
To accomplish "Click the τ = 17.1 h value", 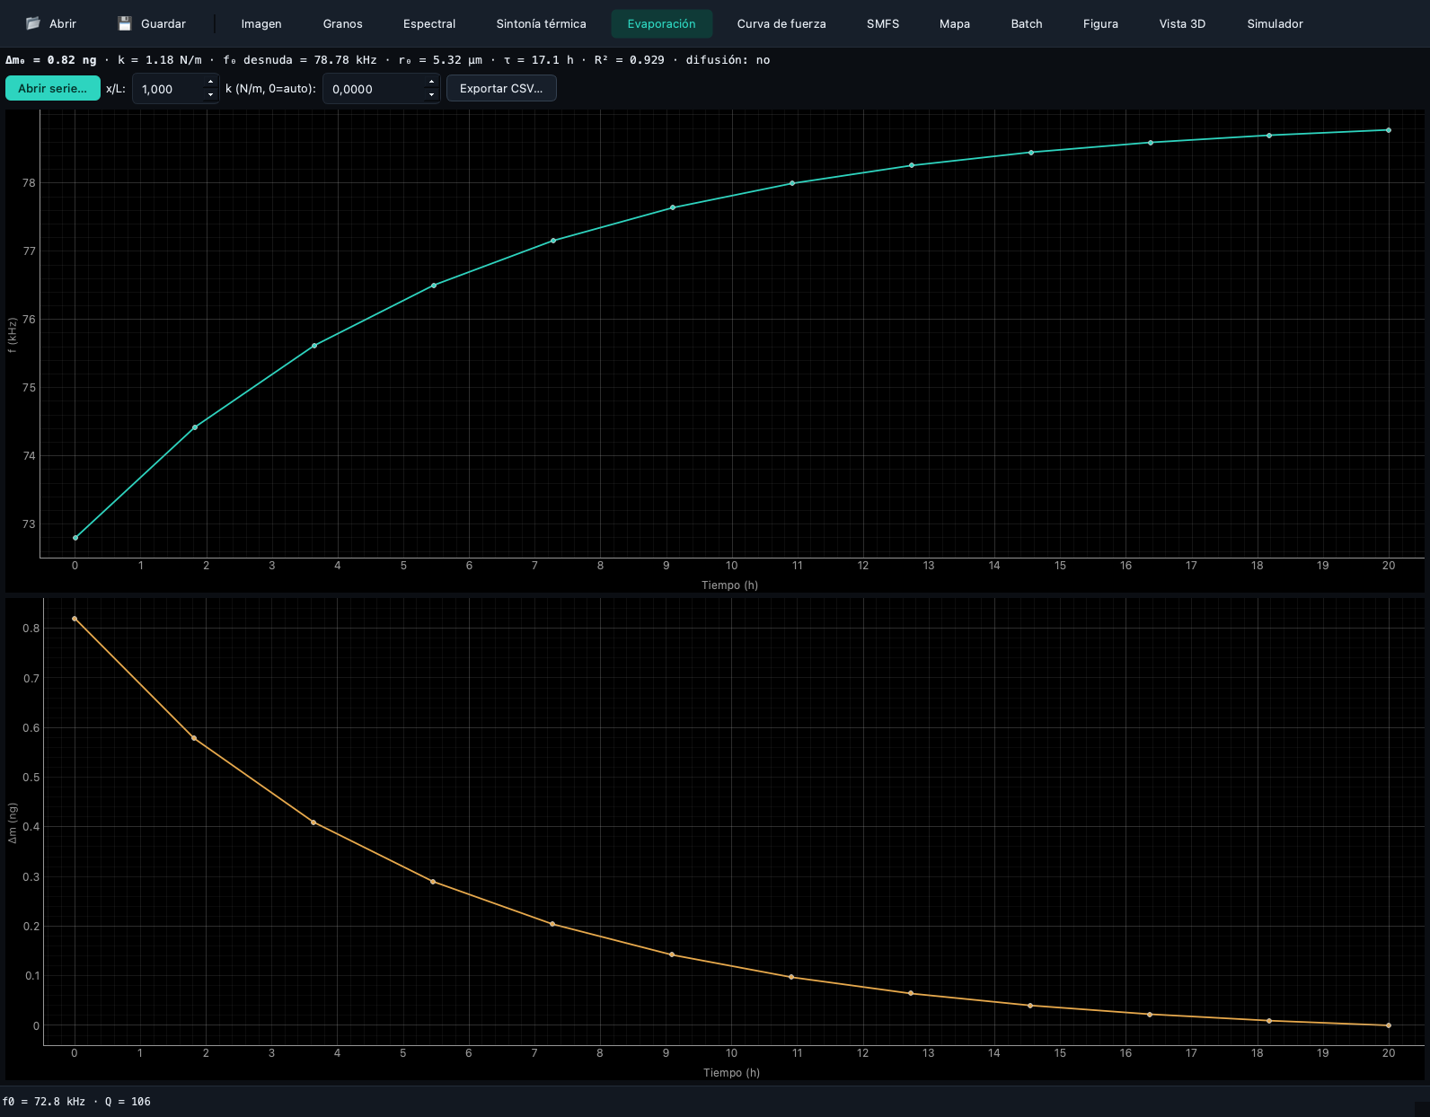I will (539, 60).
